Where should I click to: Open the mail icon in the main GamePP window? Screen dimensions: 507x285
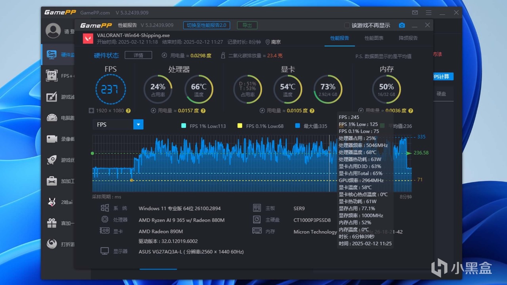[x=415, y=13]
